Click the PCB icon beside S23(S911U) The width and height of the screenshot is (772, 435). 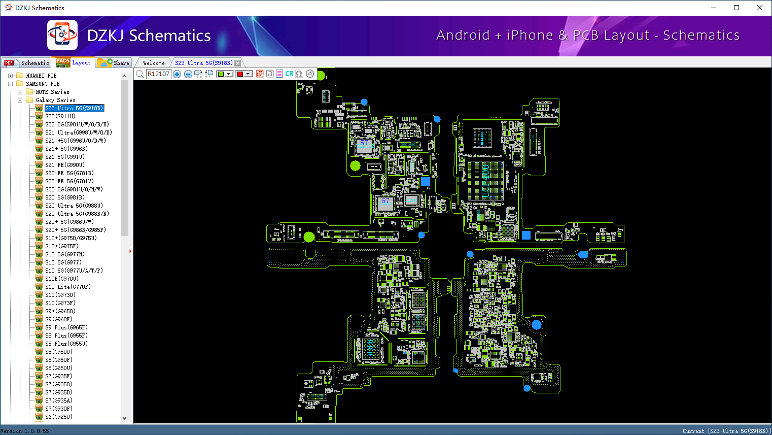(x=39, y=116)
